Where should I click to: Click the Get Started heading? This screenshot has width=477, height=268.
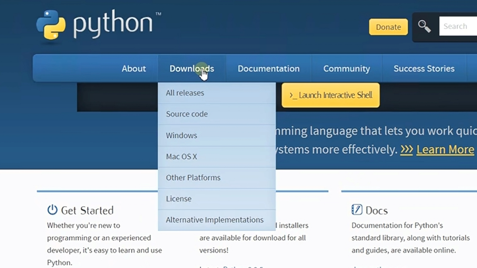(x=87, y=210)
